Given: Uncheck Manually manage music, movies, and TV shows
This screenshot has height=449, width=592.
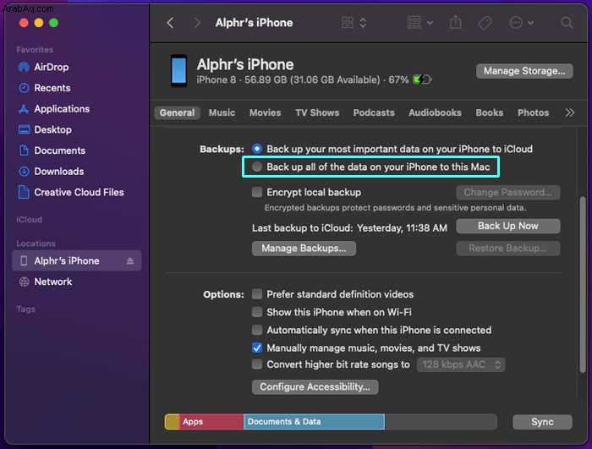Looking at the screenshot, I should [257, 348].
